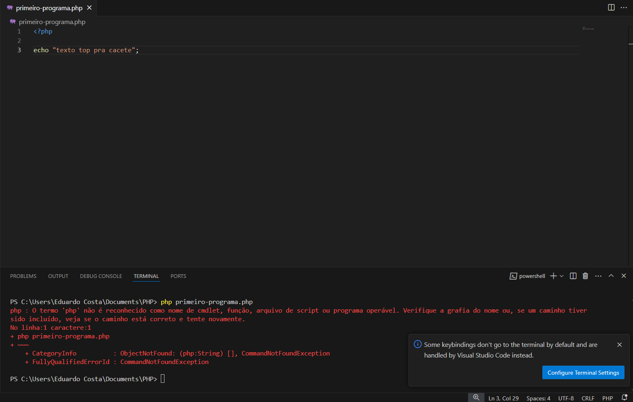Click the editor minimap preview
Screen dimensions: 633x402
588,29
